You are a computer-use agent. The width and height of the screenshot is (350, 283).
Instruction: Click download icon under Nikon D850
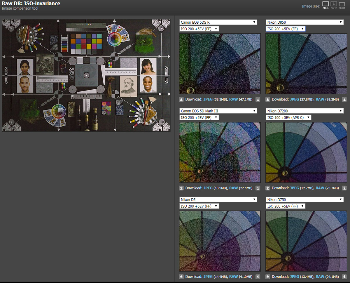(x=268, y=99)
